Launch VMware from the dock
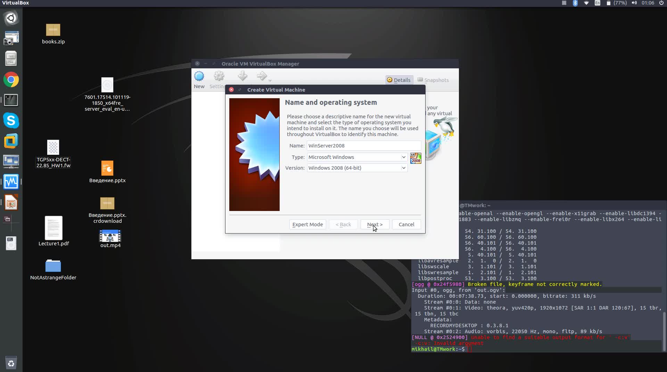This screenshot has width=667, height=372. [11, 141]
